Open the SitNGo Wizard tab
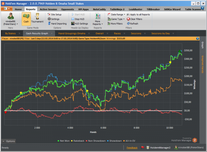Image resolution: width=207 pixels, height=152 pixels. (x=172, y=9)
